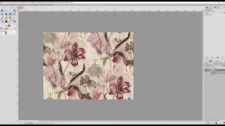Select the Clone stamp tool
The image size is (225, 126).
tap(10, 18)
